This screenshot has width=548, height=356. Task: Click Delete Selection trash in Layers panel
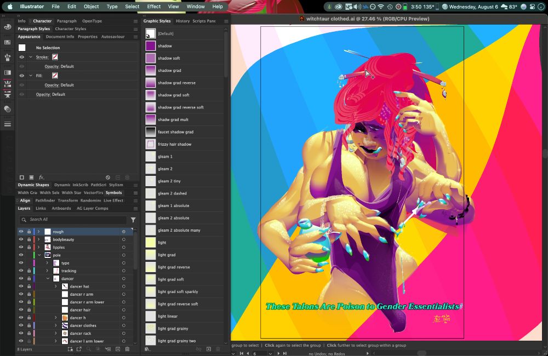point(127,349)
